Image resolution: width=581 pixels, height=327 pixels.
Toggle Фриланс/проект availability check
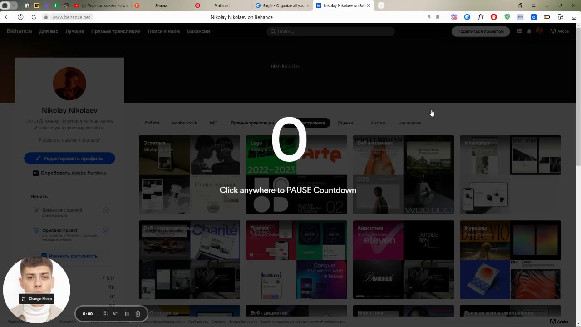(106, 230)
